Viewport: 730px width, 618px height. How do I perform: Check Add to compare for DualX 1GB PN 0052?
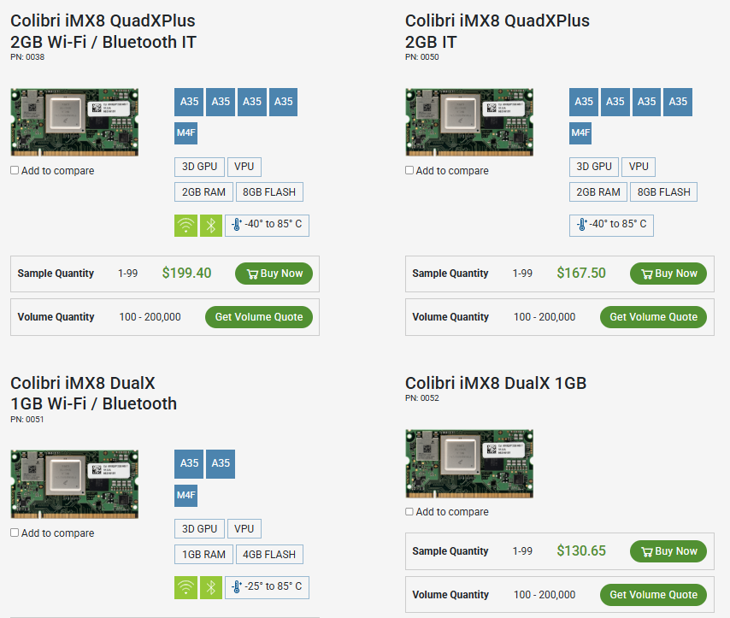click(409, 511)
